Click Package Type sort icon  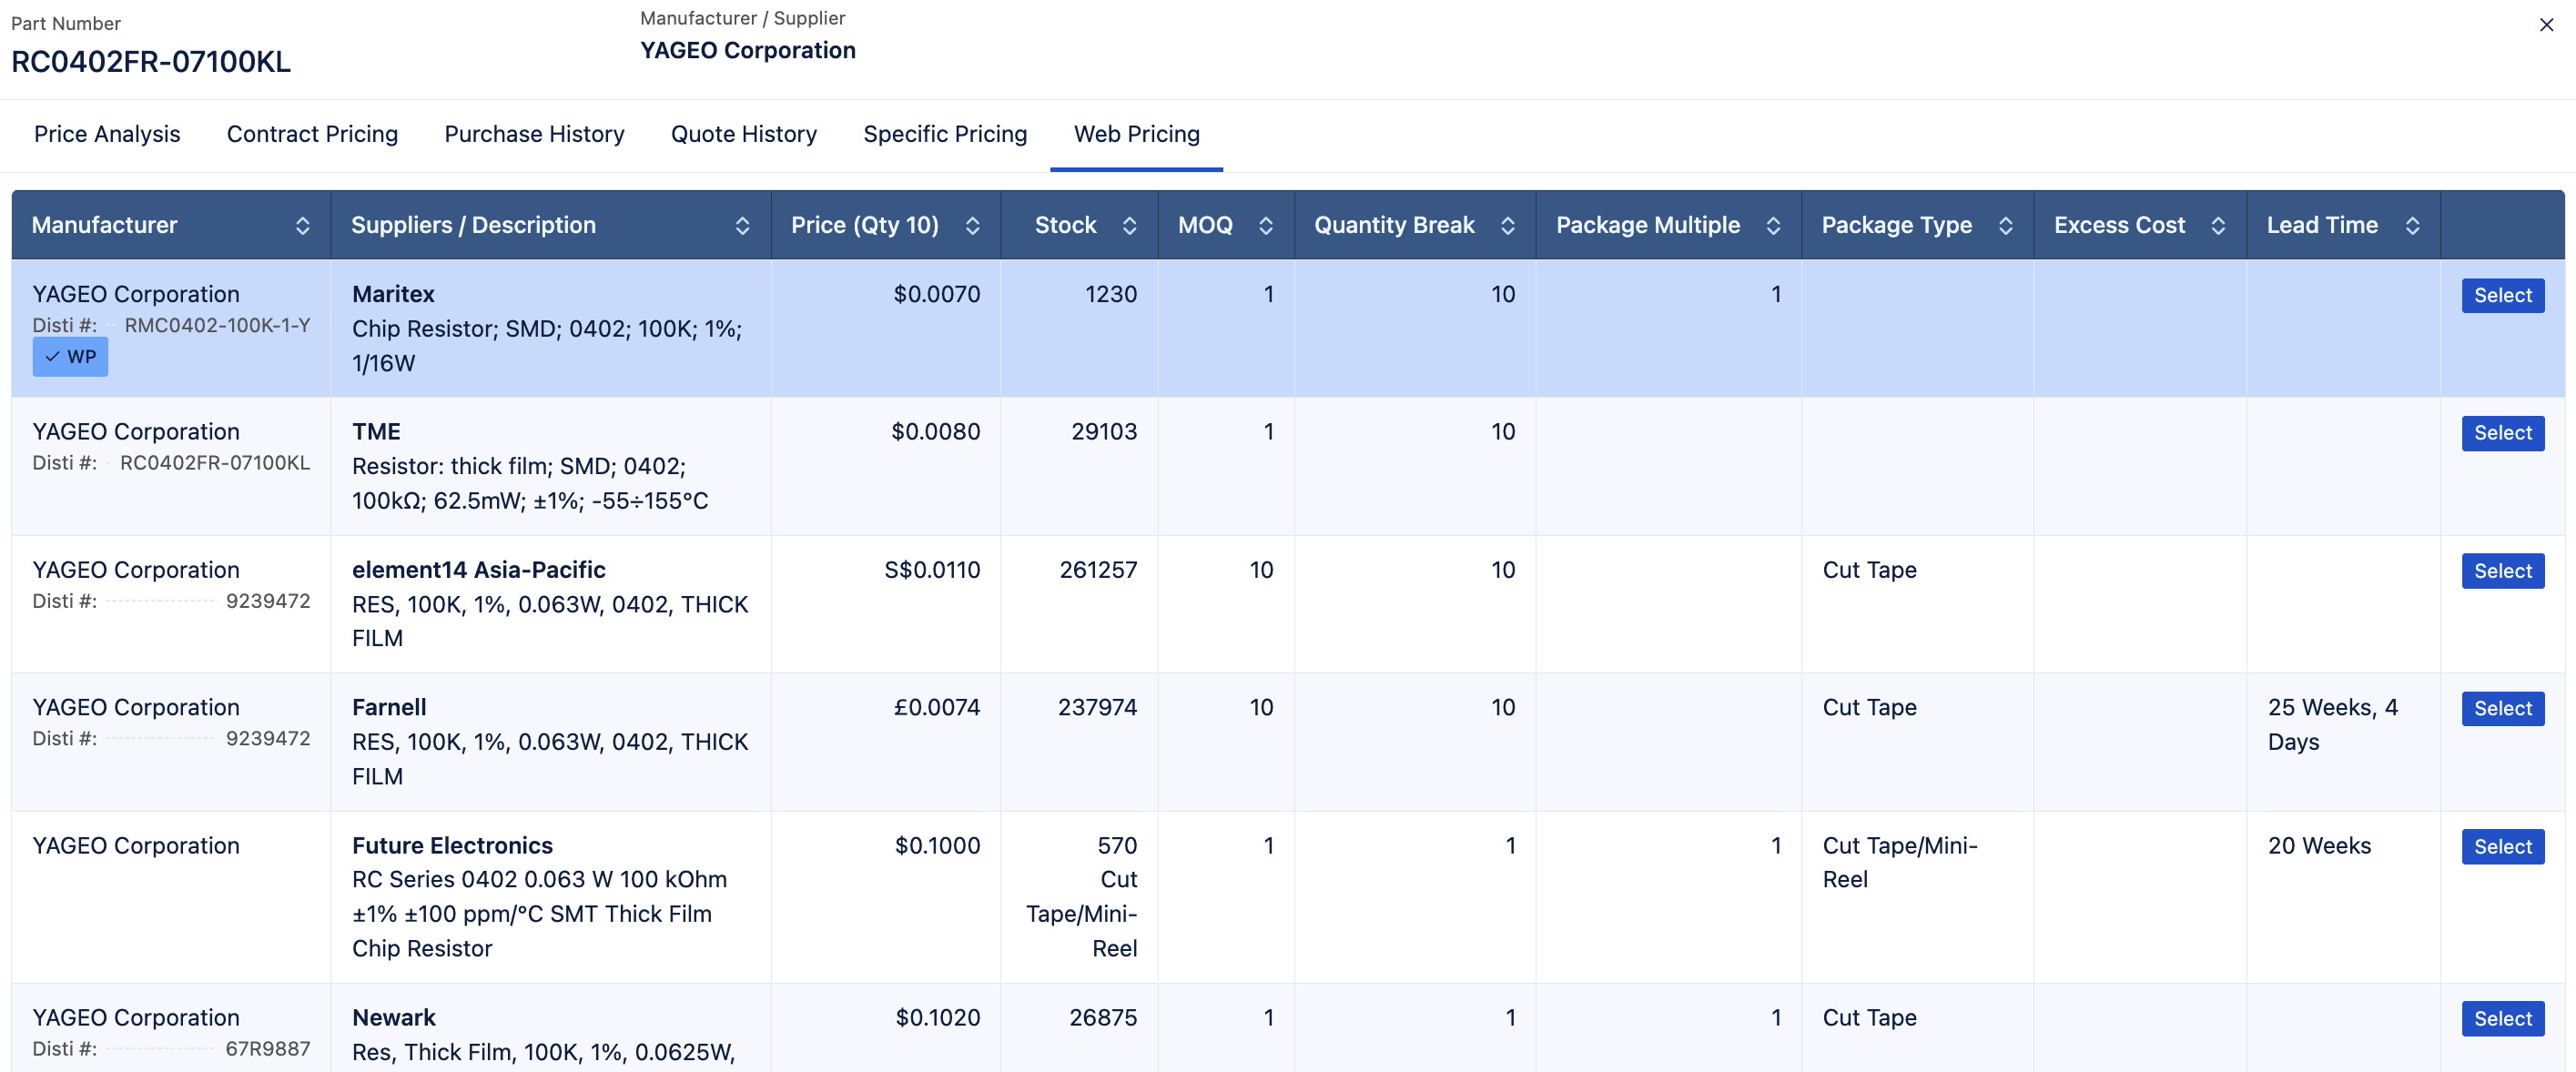2005,226
